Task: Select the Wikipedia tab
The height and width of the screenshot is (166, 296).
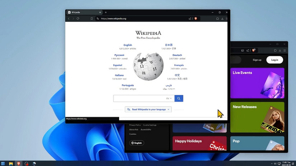Action: tap(84, 12)
